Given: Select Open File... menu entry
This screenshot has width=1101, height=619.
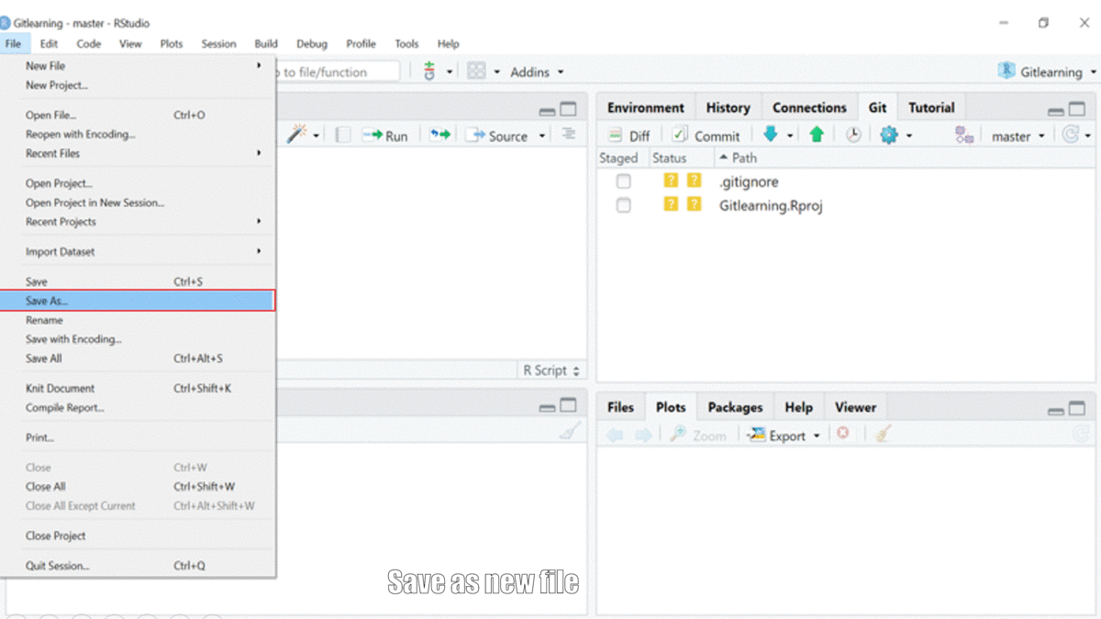Looking at the screenshot, I should coord(138,116).
